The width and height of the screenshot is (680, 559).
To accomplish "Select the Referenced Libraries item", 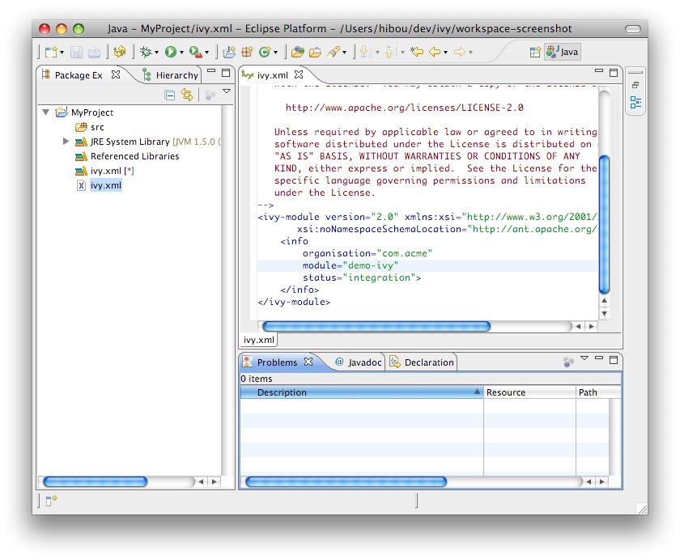I will (x=134, y=156).
